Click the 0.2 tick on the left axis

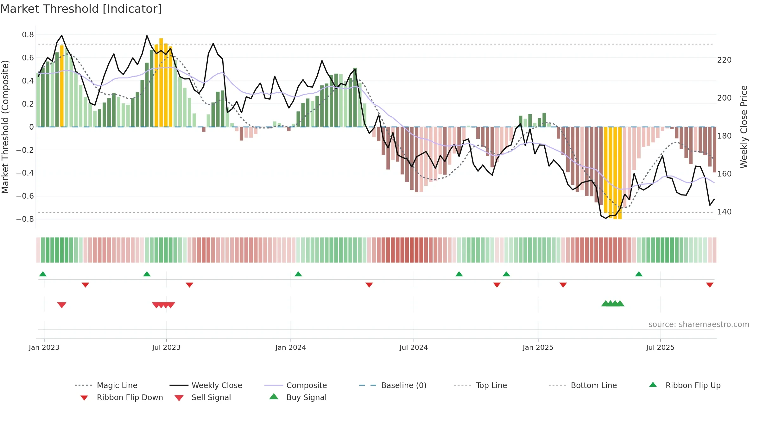pyautogui.click(x=28, y=104)
